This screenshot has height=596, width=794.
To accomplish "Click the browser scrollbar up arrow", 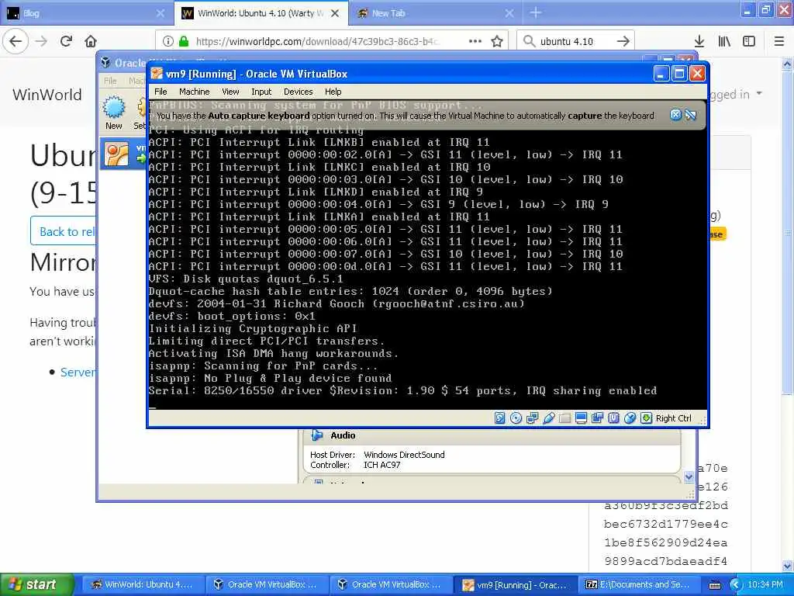I will (x=788, y=64).
